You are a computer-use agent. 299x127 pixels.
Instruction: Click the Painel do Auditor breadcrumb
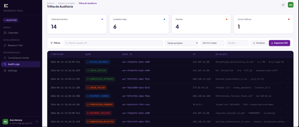67,3
